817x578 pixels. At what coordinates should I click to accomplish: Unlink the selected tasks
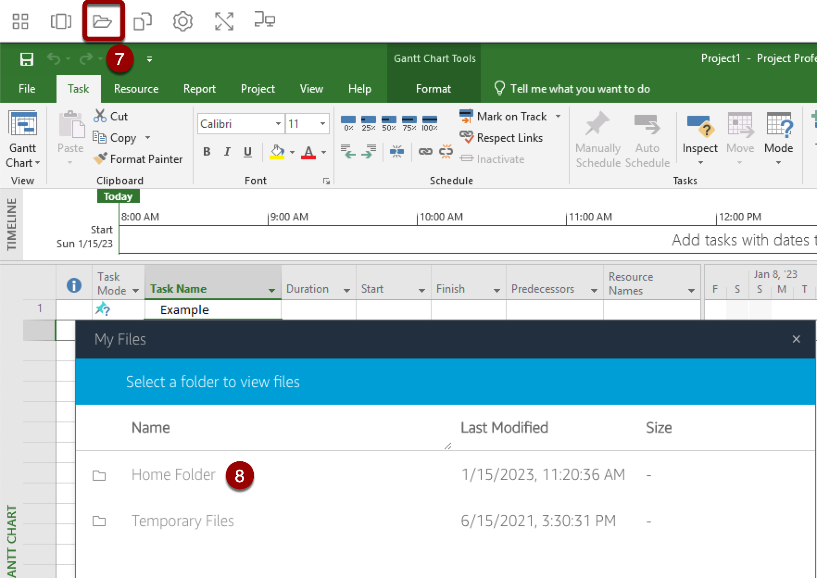[x=446, y=151]
